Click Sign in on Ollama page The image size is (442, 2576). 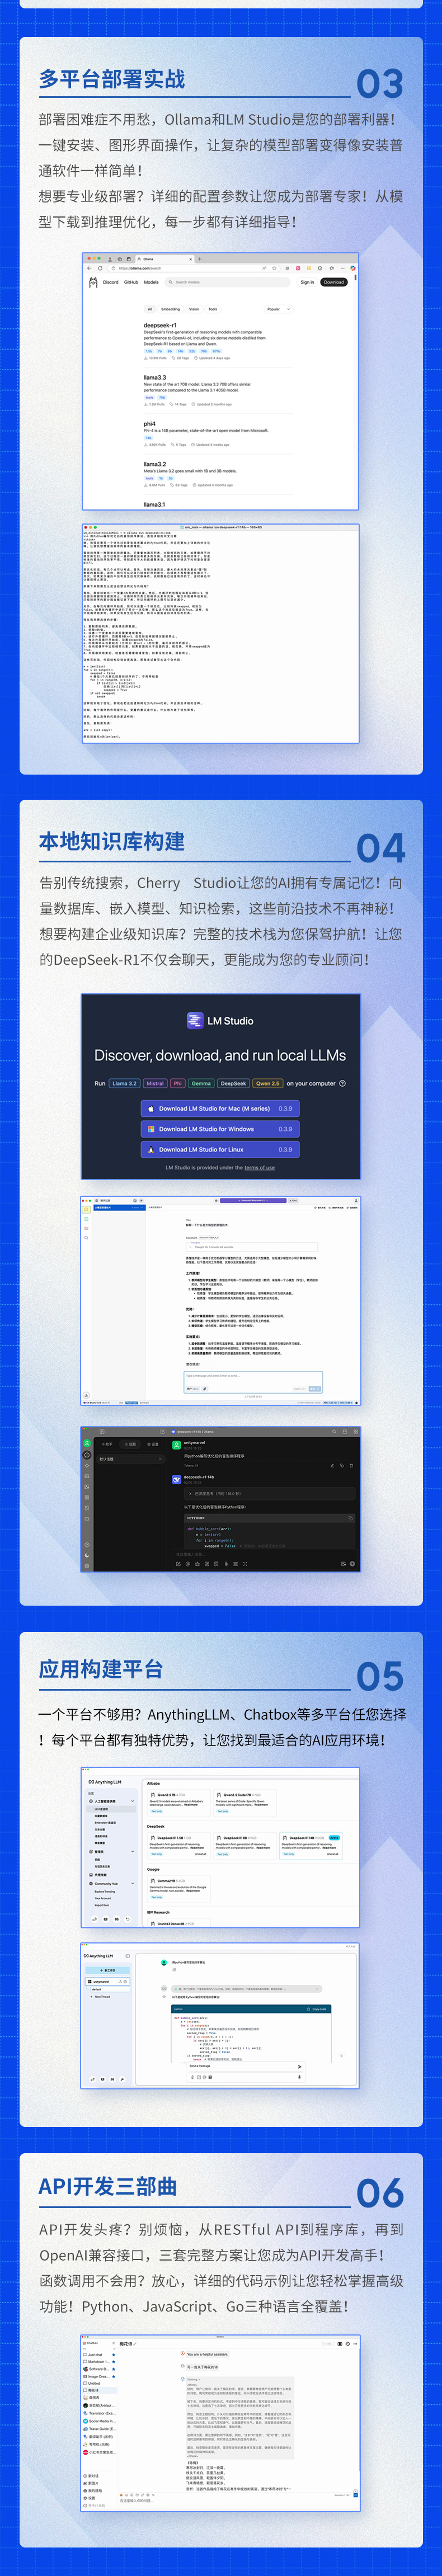tap(307, 282)
